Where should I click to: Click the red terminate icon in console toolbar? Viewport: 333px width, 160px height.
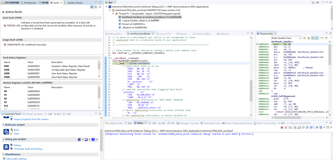pyautogui.click(x=283, y=128)
